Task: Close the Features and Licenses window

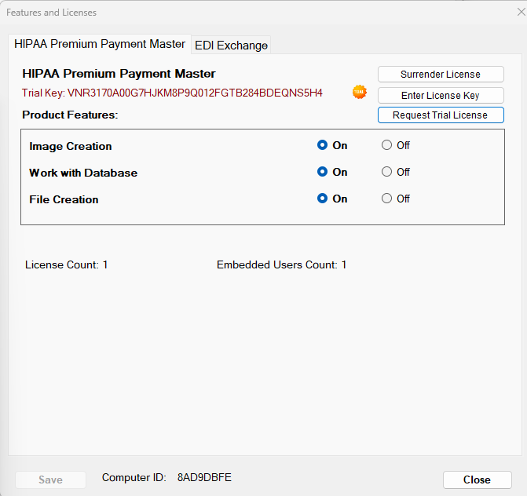Action: point(521,12)
